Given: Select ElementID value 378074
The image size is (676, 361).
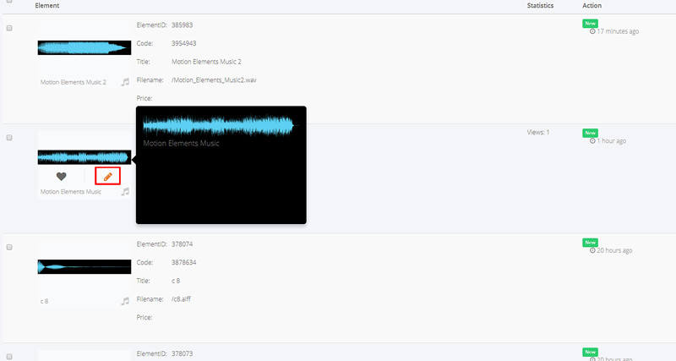Looking at the screenshot, I should (182, 244).
